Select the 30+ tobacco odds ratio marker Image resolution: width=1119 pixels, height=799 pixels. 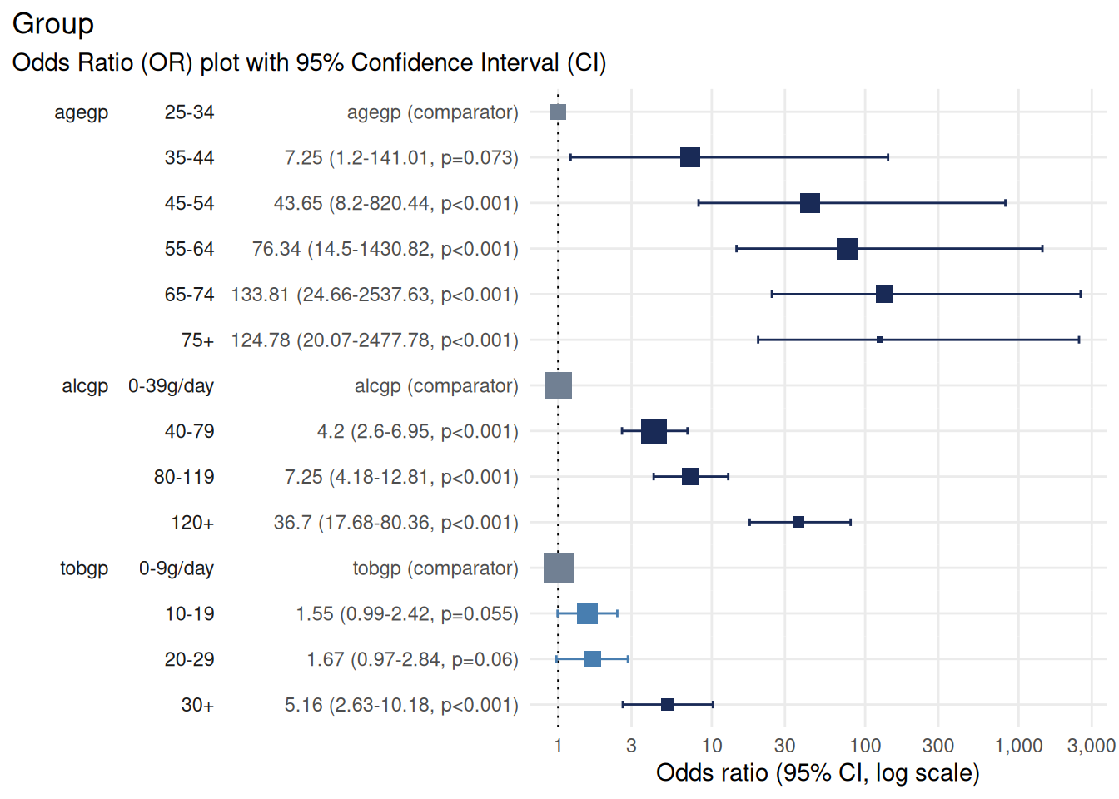point(668,705)
